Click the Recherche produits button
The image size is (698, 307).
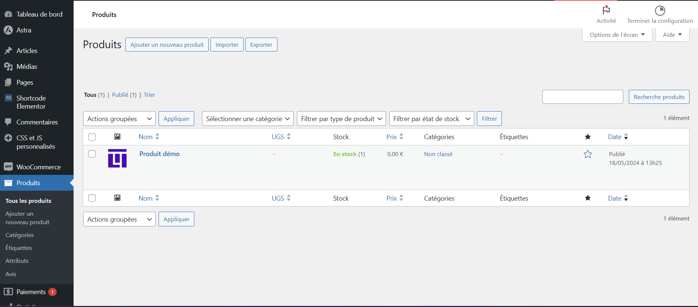coord(659,97)
